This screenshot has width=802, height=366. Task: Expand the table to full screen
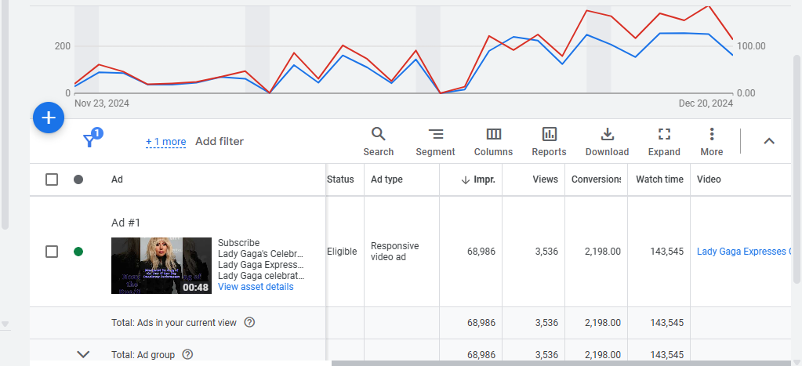pyautogui.click(x=664, y=142)
